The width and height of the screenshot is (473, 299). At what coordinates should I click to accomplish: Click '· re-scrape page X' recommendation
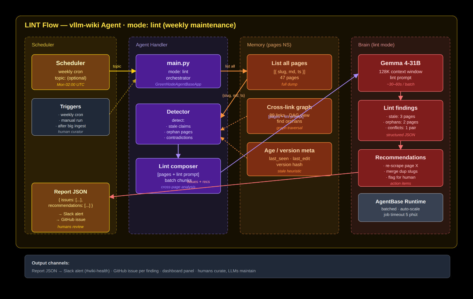[x=401, y=166]
